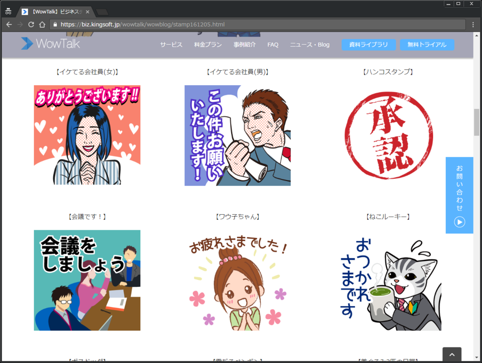Click the 【イケてる会社員(男)】 caption
This screenshot has height=363, width=482.
coord(238,72)
